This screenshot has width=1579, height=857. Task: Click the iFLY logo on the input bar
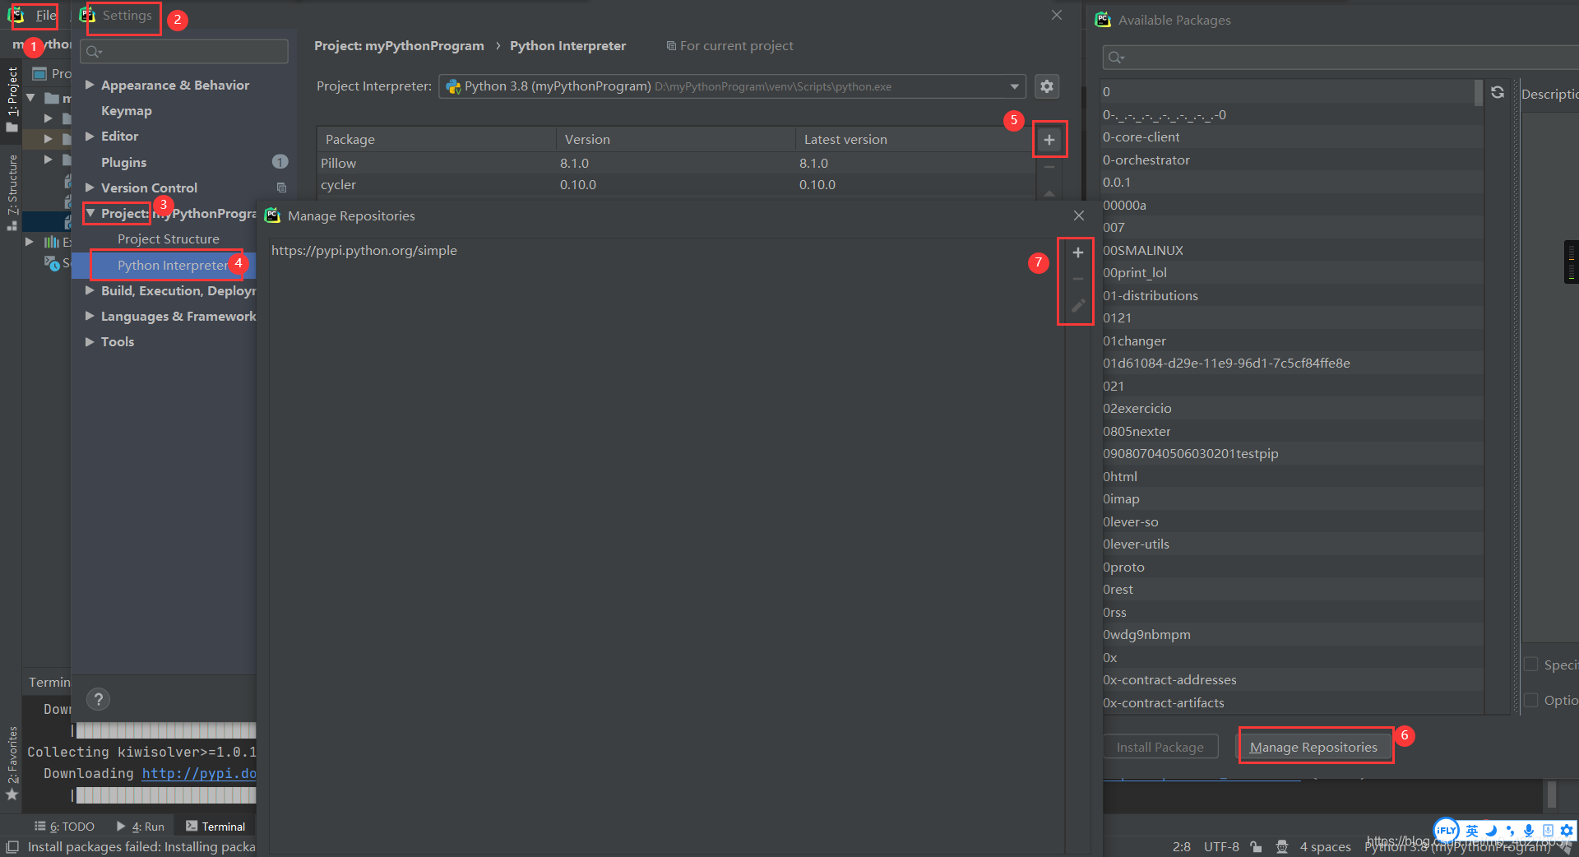(1446, 831)
